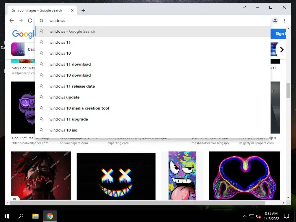Go back with the browser back arrow
This screenshot has width=296, height=222.
point(12,21)
